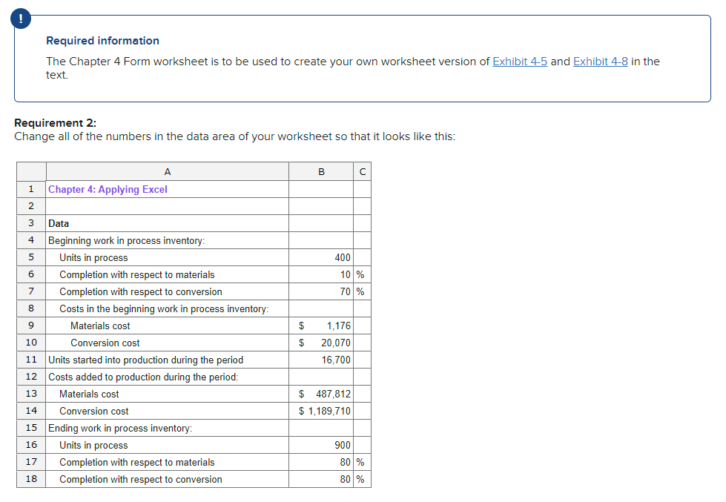Click the exclamation alert icon

tap(20, 19)
